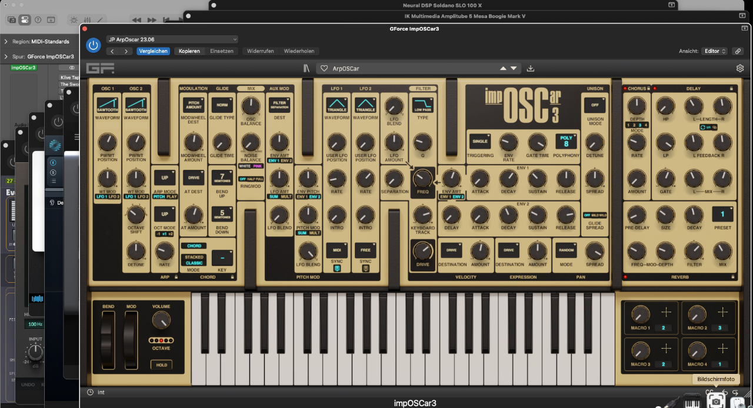The width and height of the screenshot is (753, 408).
Task: Click the screenshot camera icon in the dock
Action: pos(716,400)
